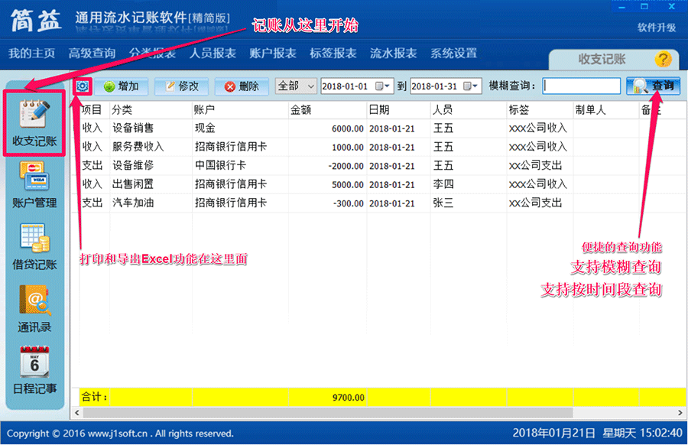Open the end date 2018-01-31 calendar dropdown
This screenshot has height=445, width=688.
471,86
